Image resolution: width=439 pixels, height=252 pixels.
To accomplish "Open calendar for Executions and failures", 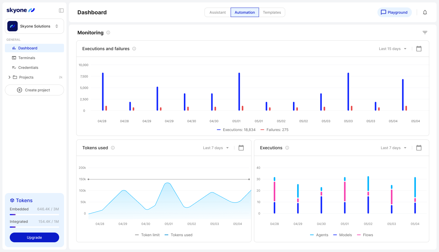I will [x=419, y=49].
